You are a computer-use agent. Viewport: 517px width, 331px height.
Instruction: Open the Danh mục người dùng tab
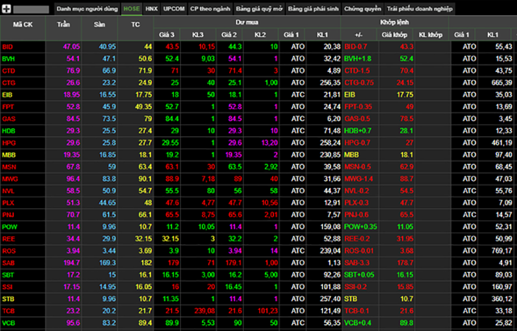86,9
